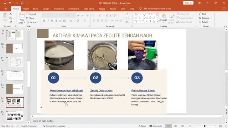Click the text highlight color button
The width and height of the screenshot is (228, 128).
pyautogui.click(x=78, y=21)
